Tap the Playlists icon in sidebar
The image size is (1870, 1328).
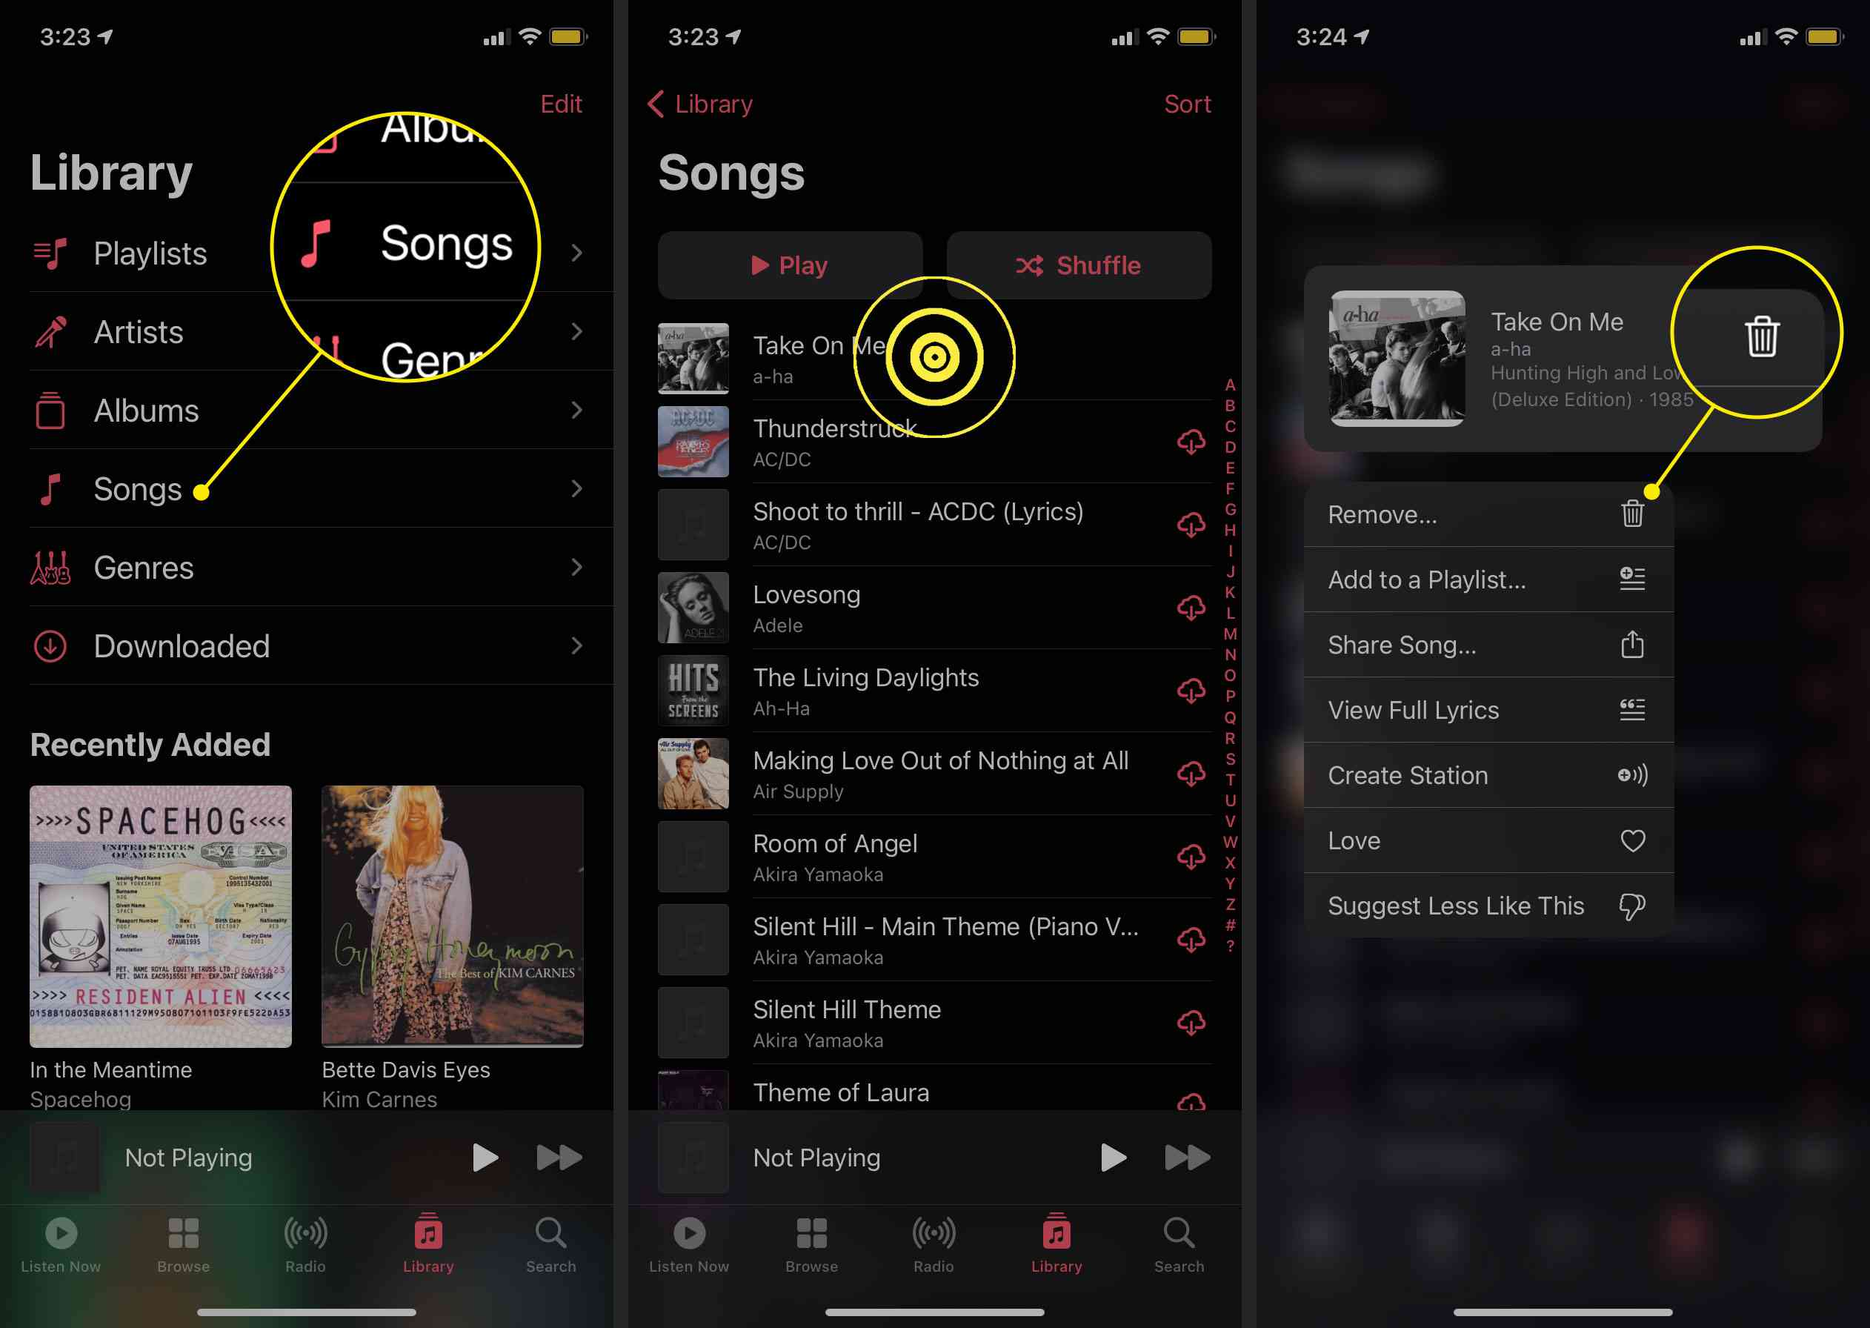point(49,251)
